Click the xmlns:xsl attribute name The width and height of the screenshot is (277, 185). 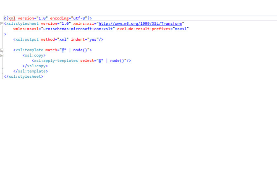coord(84,24)
